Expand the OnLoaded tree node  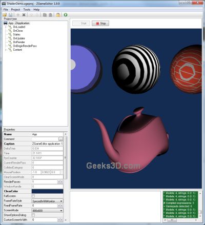coord(6,27)
